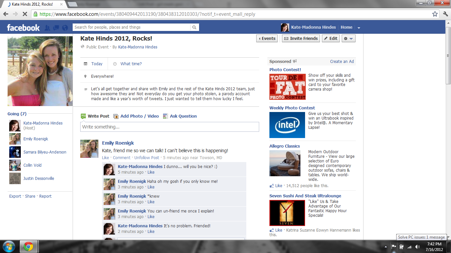The width and height of the screenshot is (451, 253).
Task: Click the Report link
Action: tap(46, 196)
